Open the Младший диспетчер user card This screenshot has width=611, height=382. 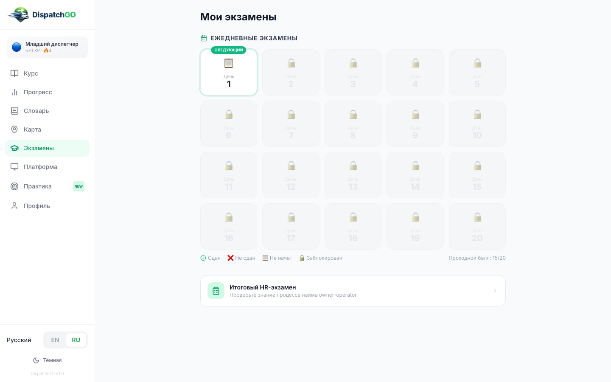pos(47,47)
